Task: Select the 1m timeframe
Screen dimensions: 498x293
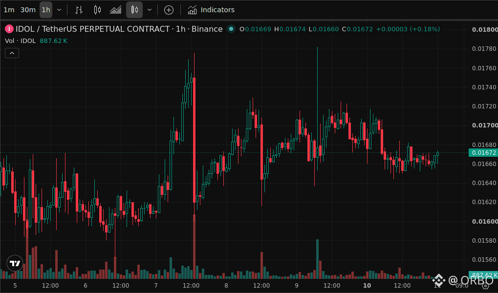Action: (x=9, y=10)
